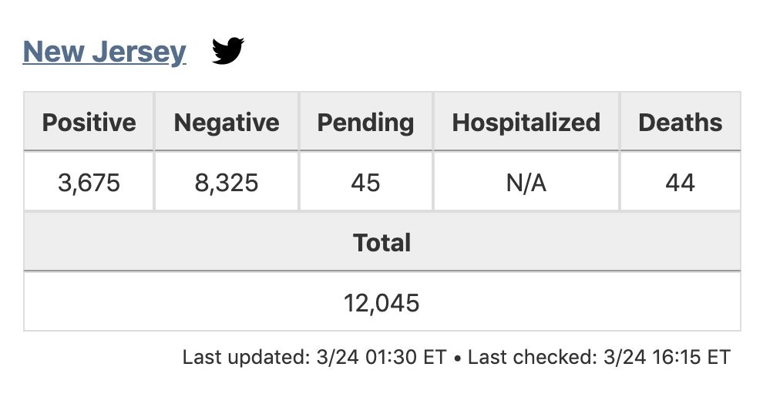Select the 45 pending count cell

point(365,183)
